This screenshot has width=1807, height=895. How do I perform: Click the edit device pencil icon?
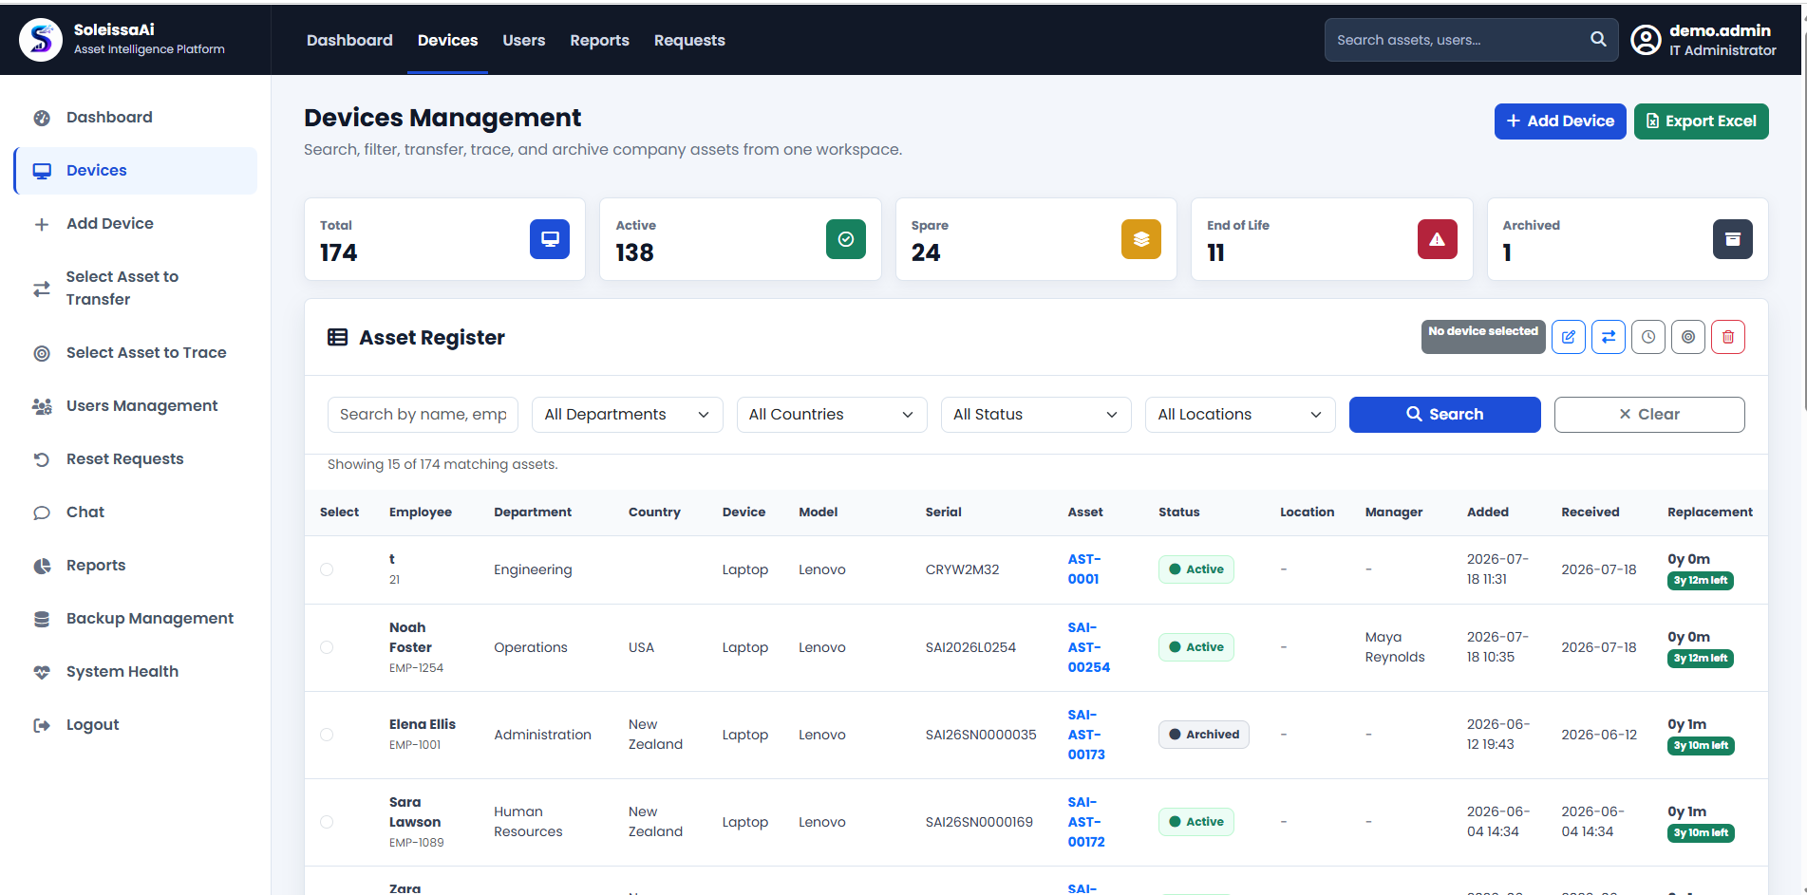[1568, 337]
